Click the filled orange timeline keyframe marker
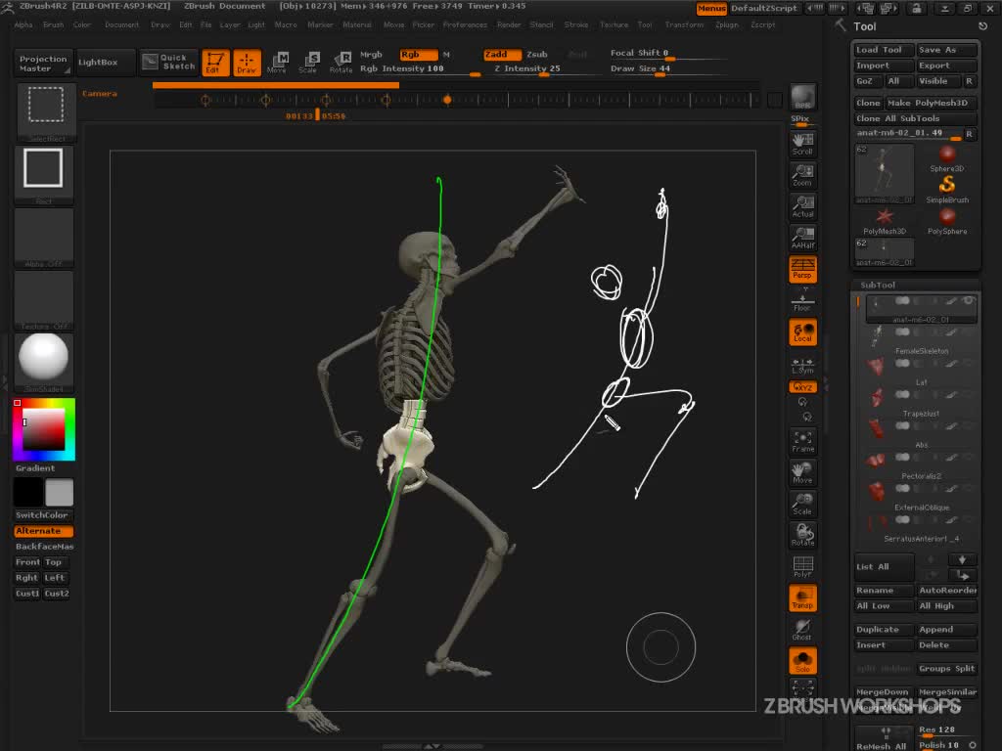Viewport: 1002px width, 751px height. pos(447,100)
